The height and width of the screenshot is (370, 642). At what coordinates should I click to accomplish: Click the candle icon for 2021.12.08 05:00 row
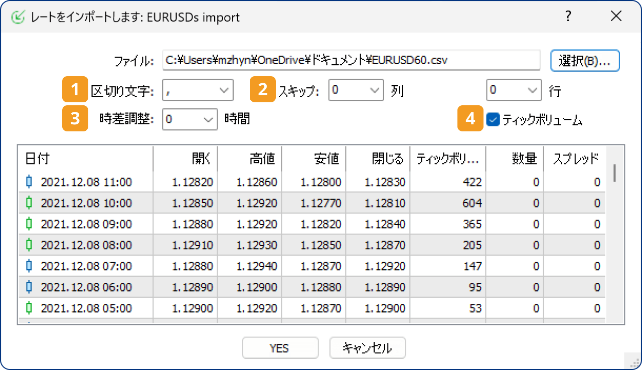click(29, 308)
